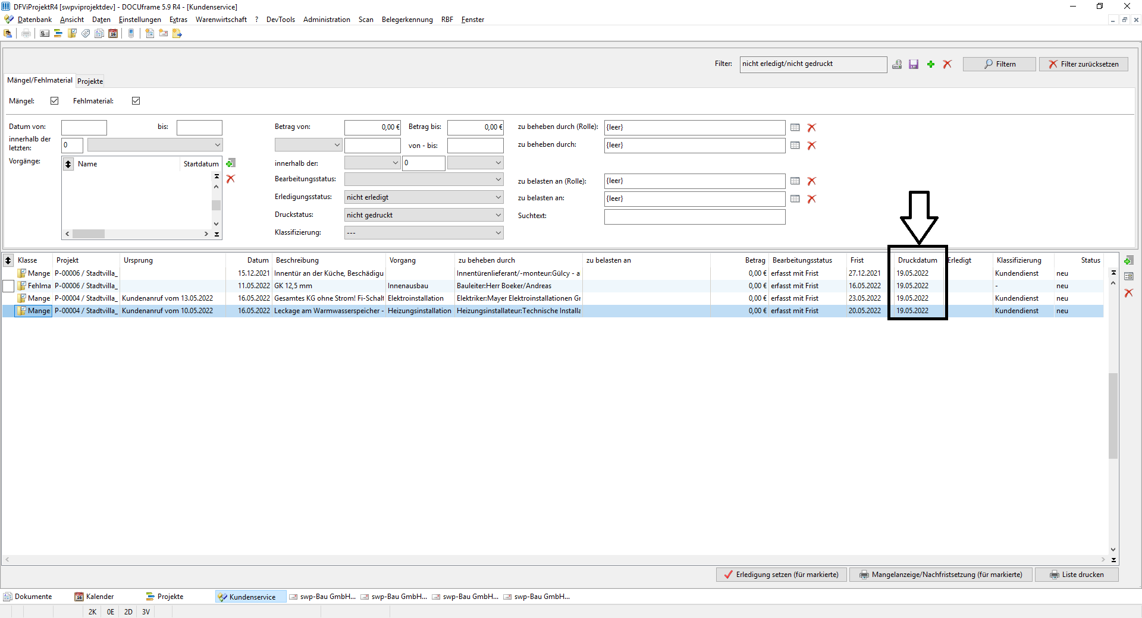1142x618 pixels.
Task: Tick the row checkbox of the Fehlma entry
Action: coord(8,286)
